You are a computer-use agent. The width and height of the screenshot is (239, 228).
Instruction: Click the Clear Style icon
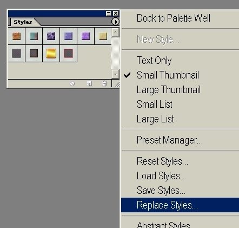click(72, 83)
